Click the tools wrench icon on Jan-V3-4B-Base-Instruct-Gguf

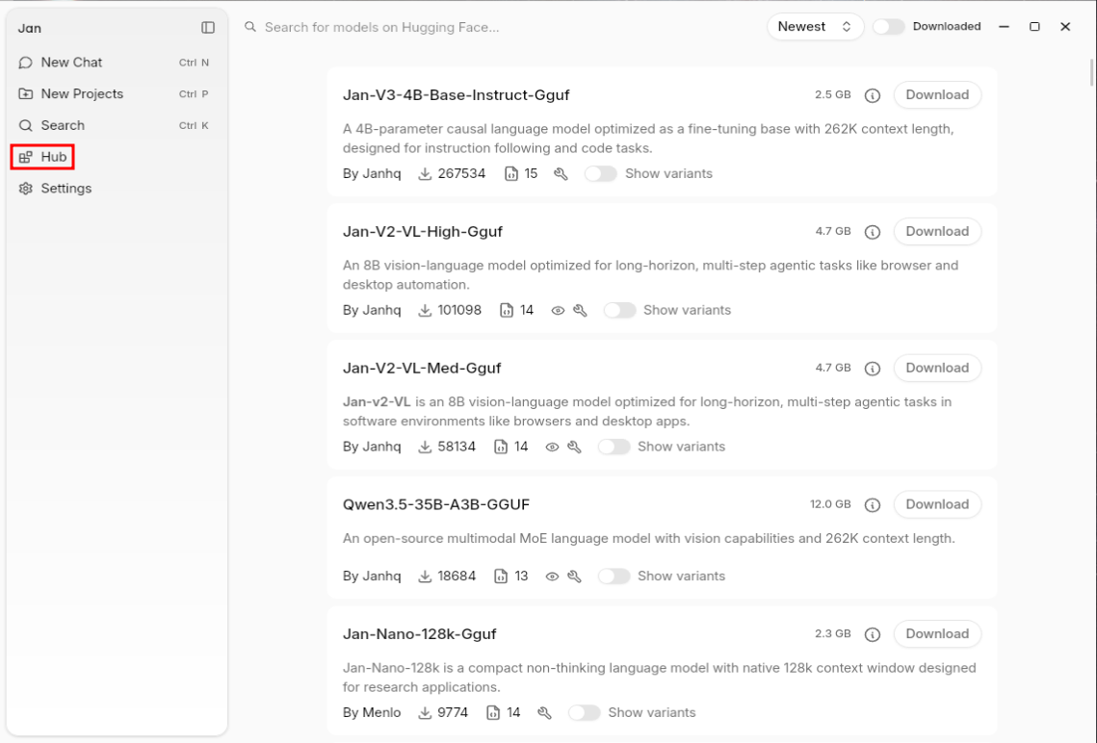pyautogui.click(x=561, y=174)
